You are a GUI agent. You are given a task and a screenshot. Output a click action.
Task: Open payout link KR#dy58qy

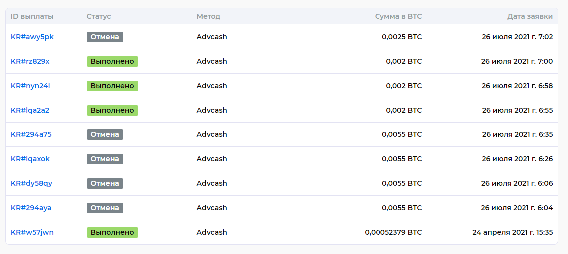(31, 183)
